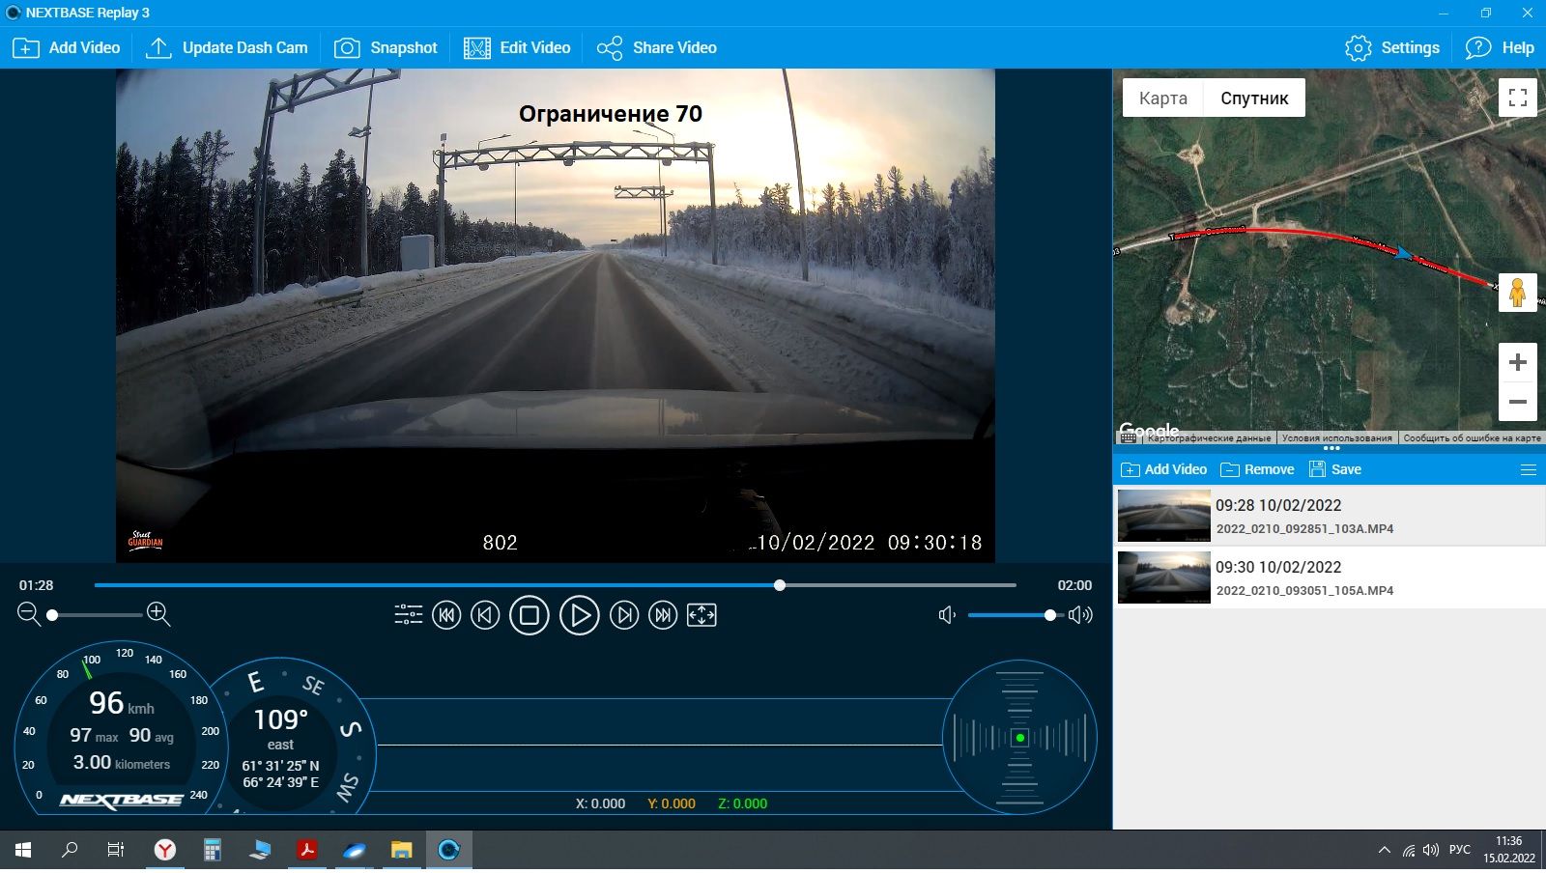1546x873 pixels.
Task: Click the video timeline progress bar handle
Action: 780,585
